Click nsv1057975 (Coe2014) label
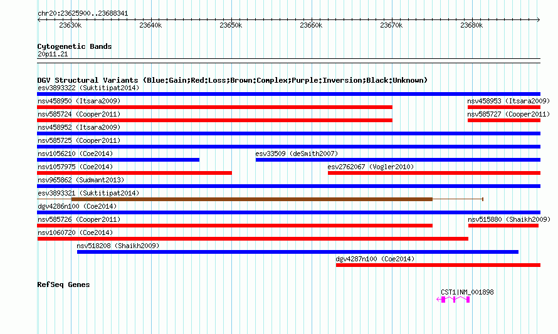558x334 pixels. pyautogui.click(x=75, y=167)
